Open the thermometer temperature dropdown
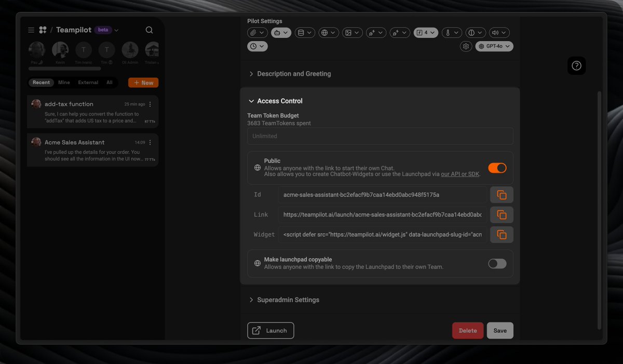Image resolution: width=623 pixels, height=364 pixels. [452, 32]
